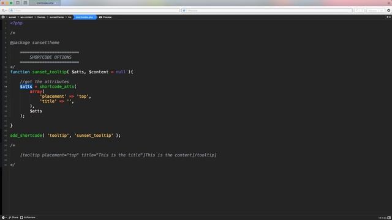Click the Find input field

[x=94, y=10]
